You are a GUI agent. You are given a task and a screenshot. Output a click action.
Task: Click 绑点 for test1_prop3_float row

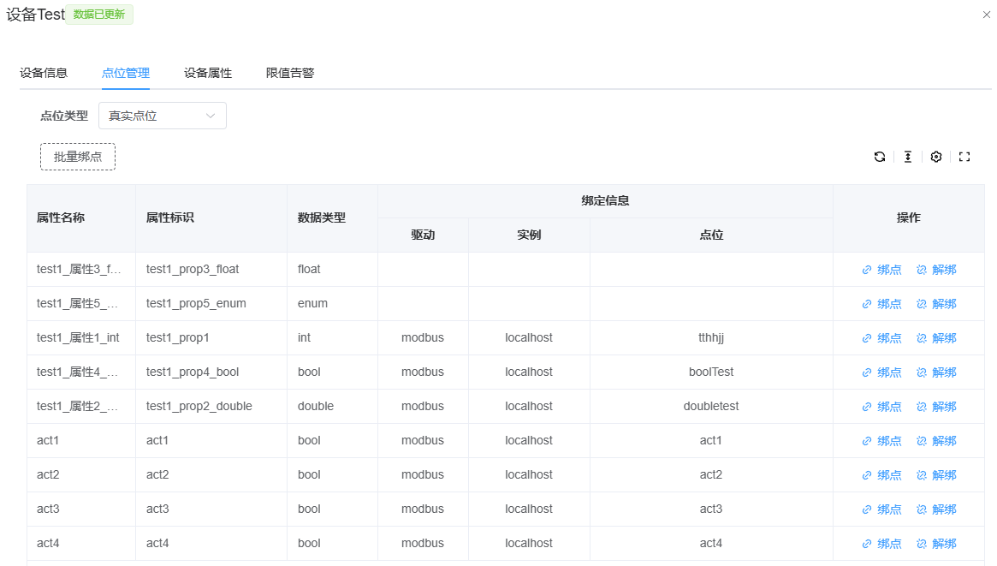click(882, 270)
